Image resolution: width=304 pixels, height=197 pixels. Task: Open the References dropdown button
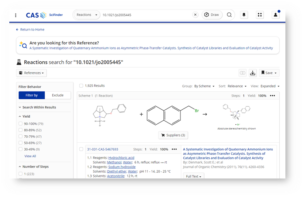click(31, 73)
